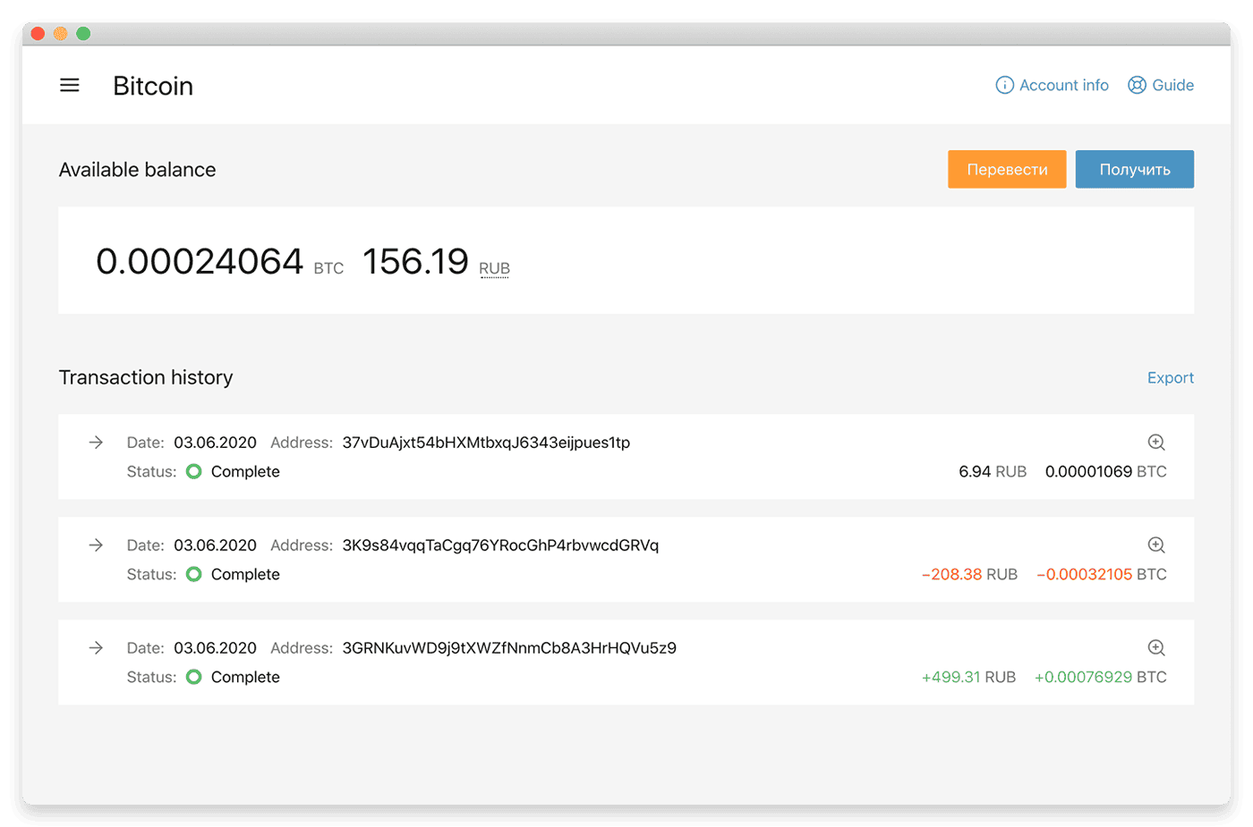Click the Transaction history heading
Screen dimensions: 1253x827
point(146,377)
